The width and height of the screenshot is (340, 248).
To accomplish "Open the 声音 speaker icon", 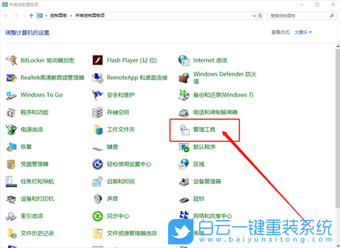I will (97, 199).
